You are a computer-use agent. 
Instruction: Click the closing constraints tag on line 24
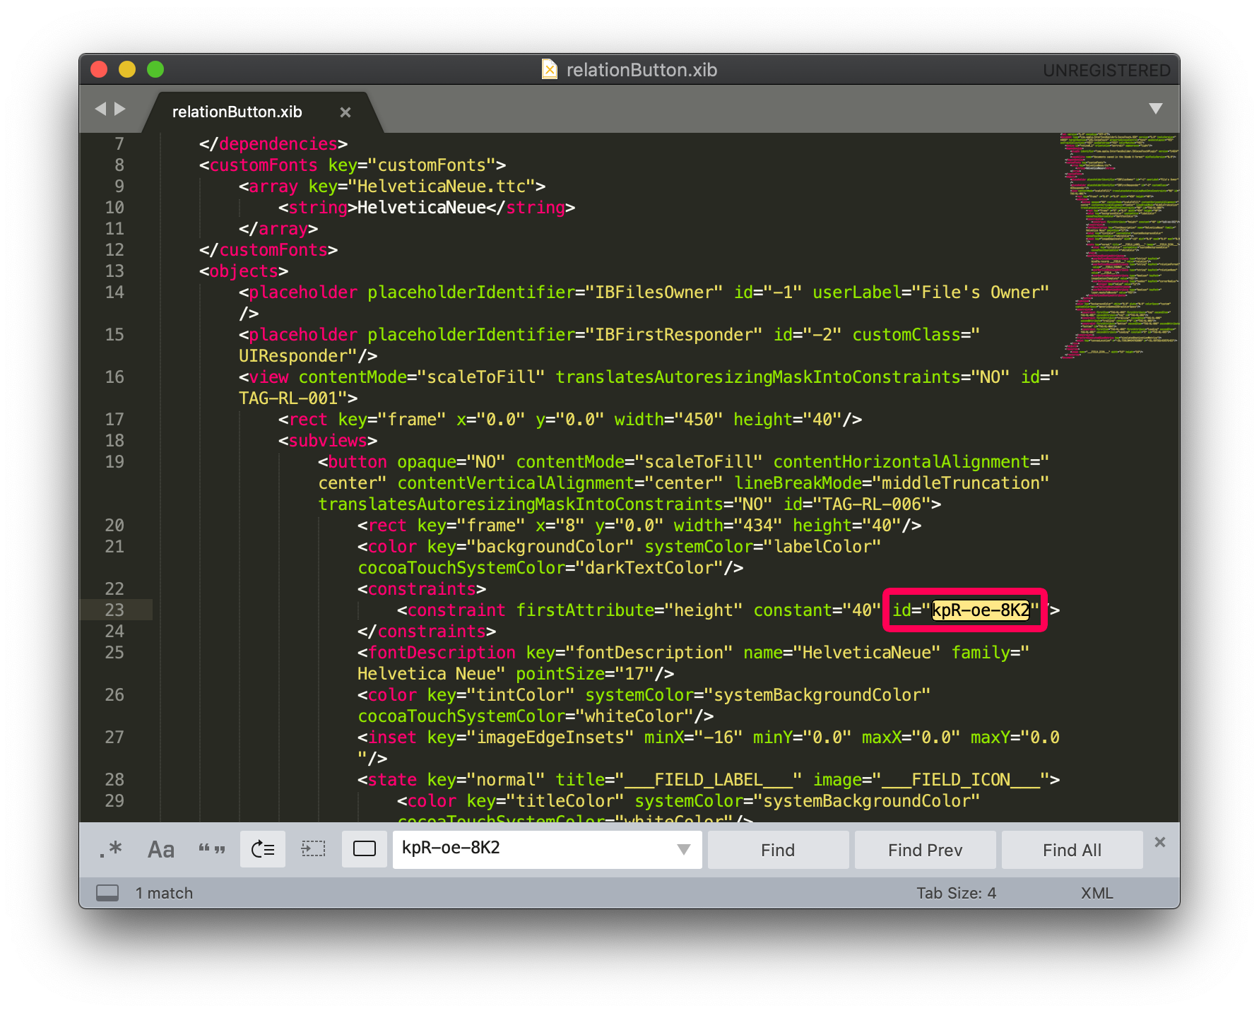click(427, 631)
